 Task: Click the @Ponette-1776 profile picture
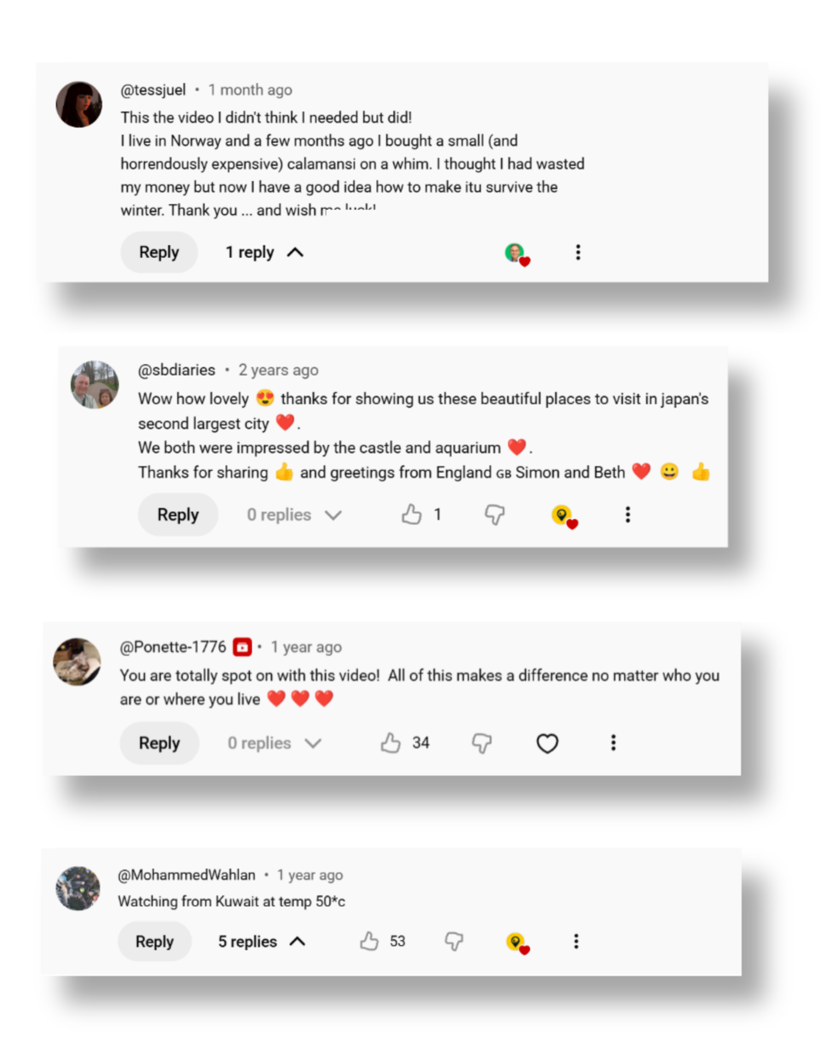point(77,662)
